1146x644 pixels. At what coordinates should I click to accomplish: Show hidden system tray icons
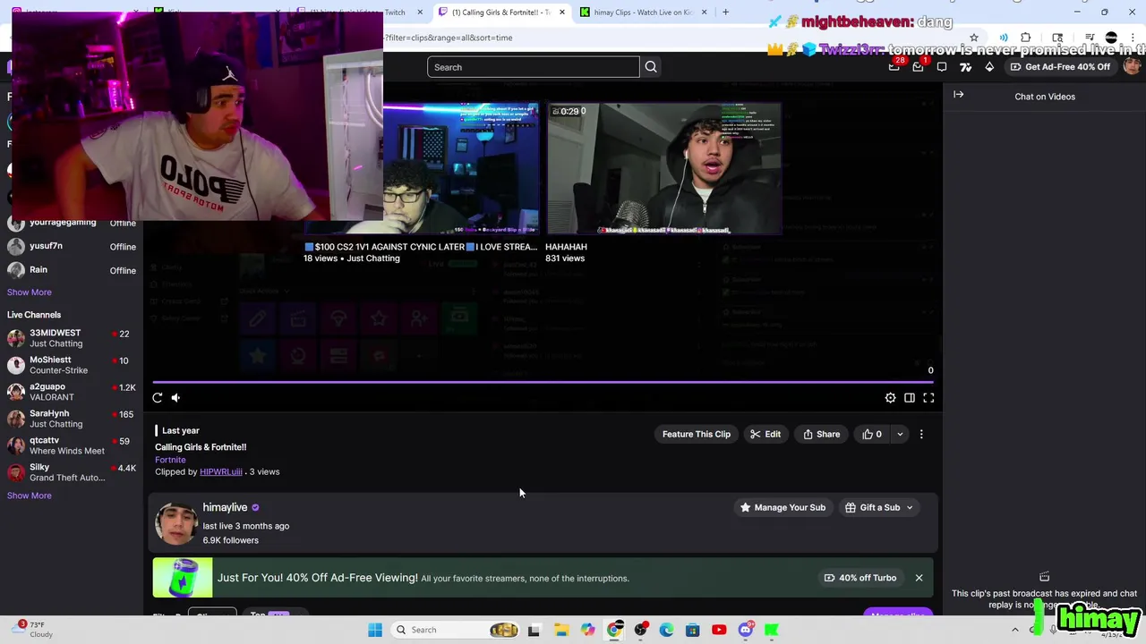(1015, 630)
